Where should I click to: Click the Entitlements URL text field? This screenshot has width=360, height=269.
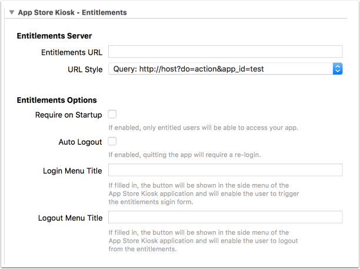[225, 52]
